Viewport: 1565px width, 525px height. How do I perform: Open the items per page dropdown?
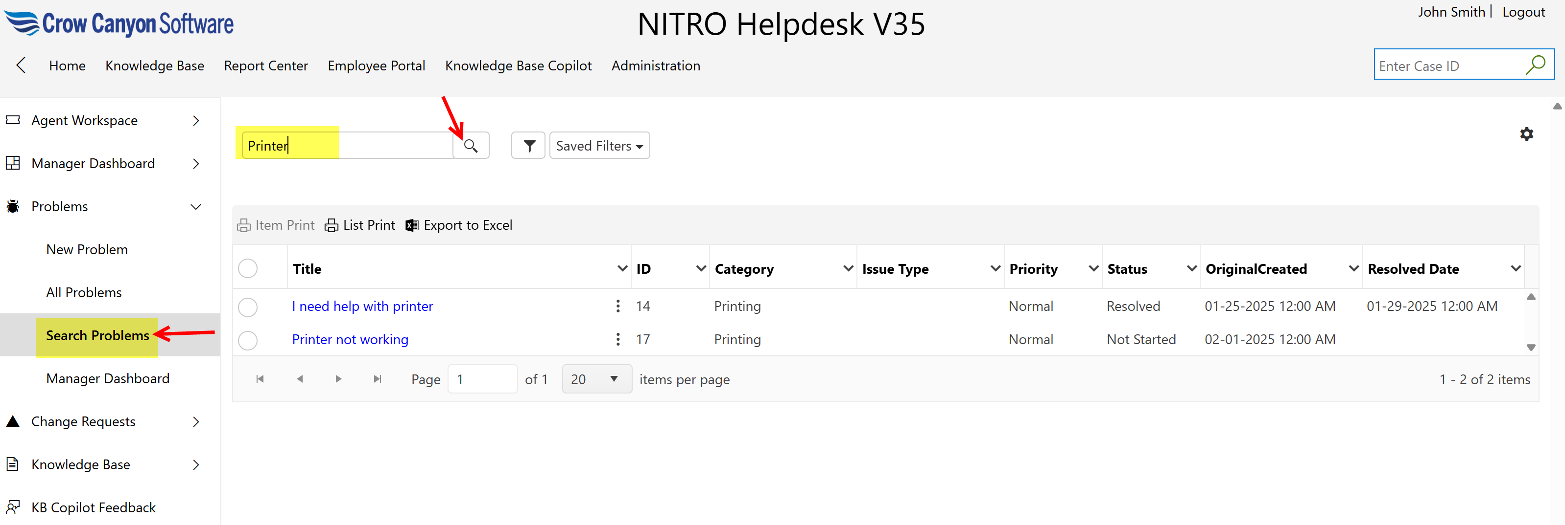point(596,379)
